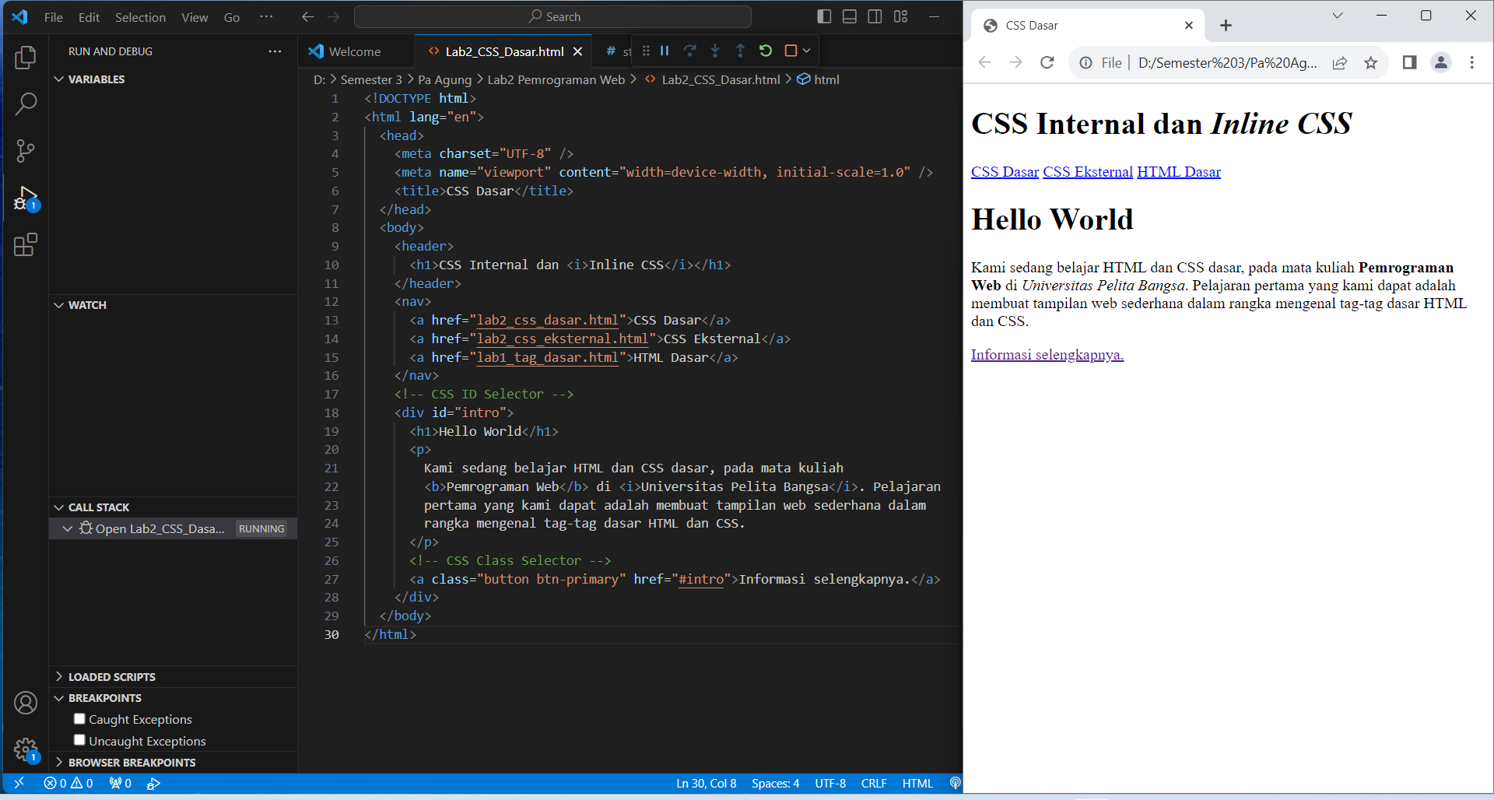The image size is (1494, 800).
Task: Click the Informasi selengkapnya link
Action: (1047, 354)
